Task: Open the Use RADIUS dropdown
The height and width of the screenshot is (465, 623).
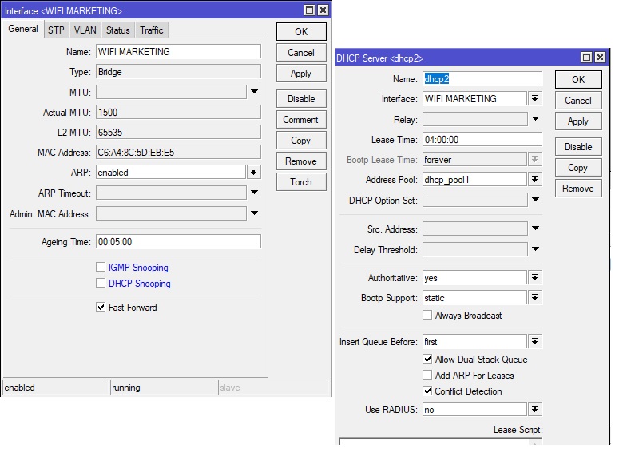Action: point(535,410)
